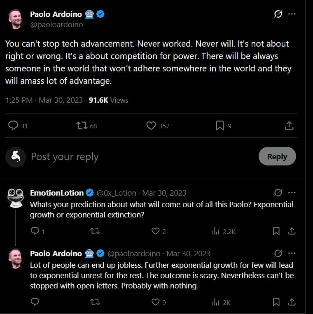
Task: Like Paolo's reply with 9 likes
Action: (x=156, y=302)
